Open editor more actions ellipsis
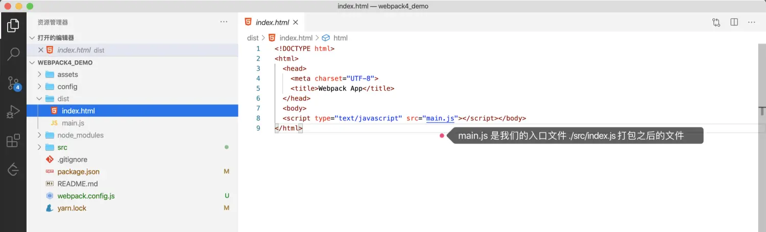 (x=752, y=22)
